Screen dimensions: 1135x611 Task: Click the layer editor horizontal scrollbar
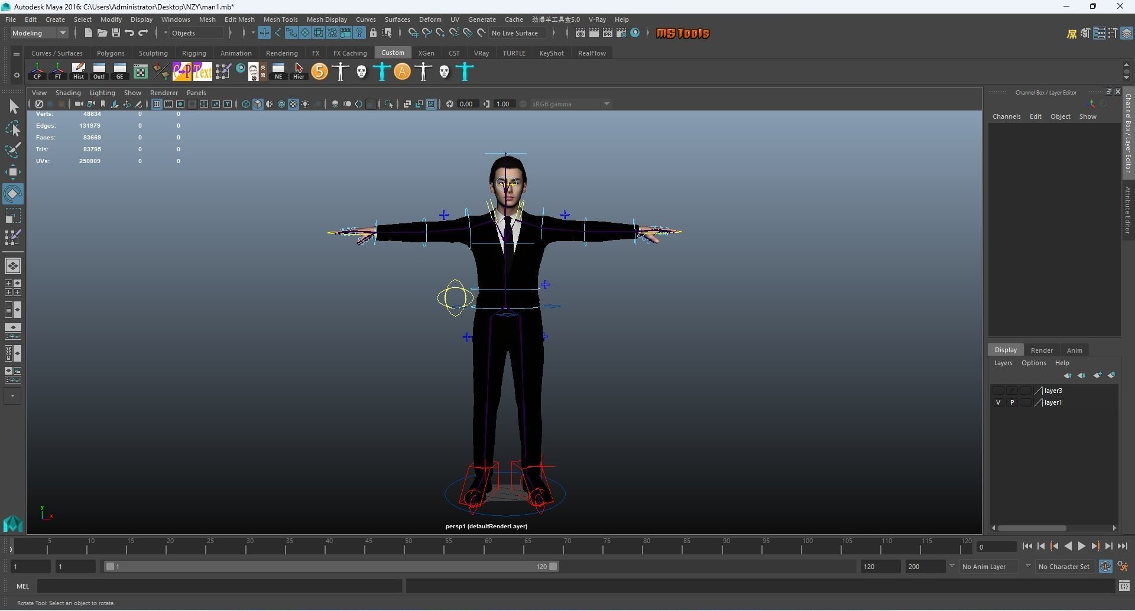(1032, 528)
